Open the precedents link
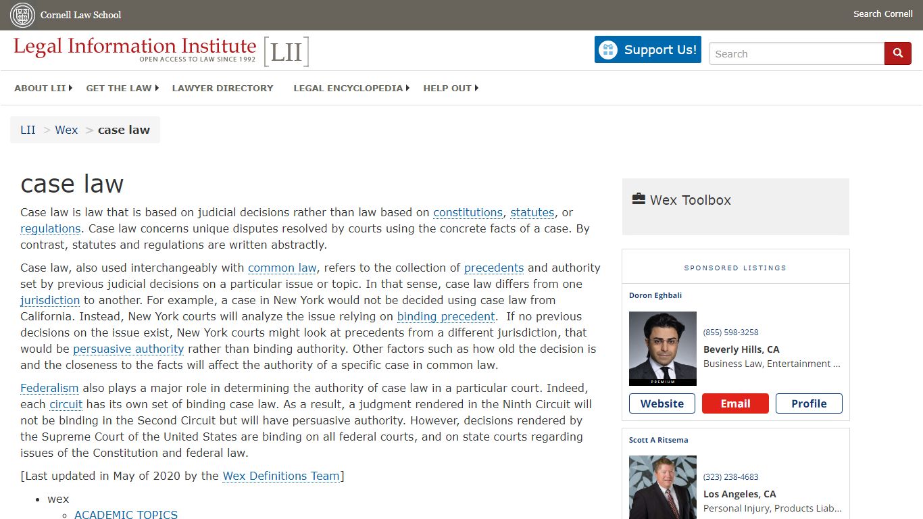923x519 pixels. [x=494, y=268]
